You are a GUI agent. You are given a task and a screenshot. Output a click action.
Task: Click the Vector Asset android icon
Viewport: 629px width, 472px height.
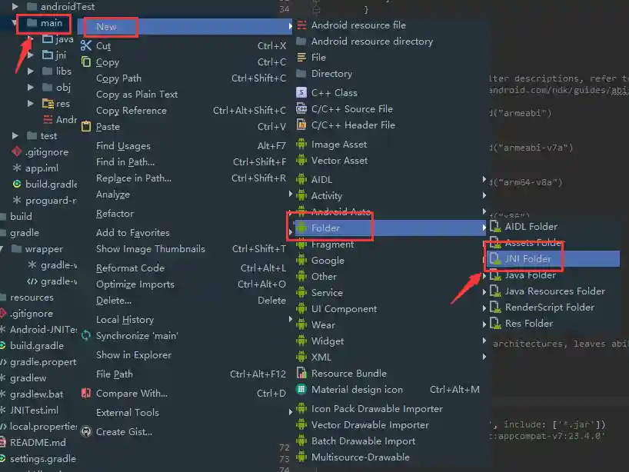(x=301, y=160)
